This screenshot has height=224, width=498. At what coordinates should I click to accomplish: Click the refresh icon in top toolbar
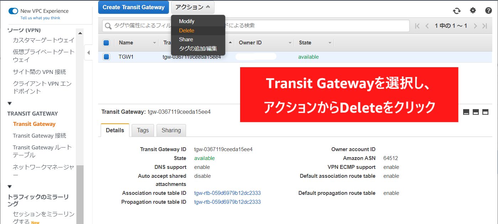[x=457, y=11]
